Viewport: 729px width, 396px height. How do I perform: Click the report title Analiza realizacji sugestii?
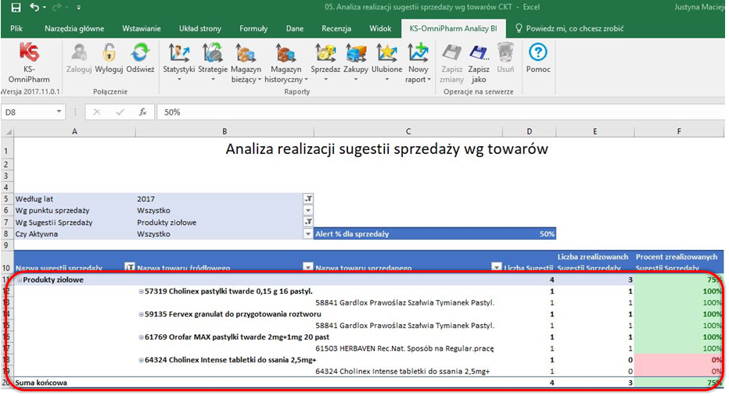pos(386,149)
